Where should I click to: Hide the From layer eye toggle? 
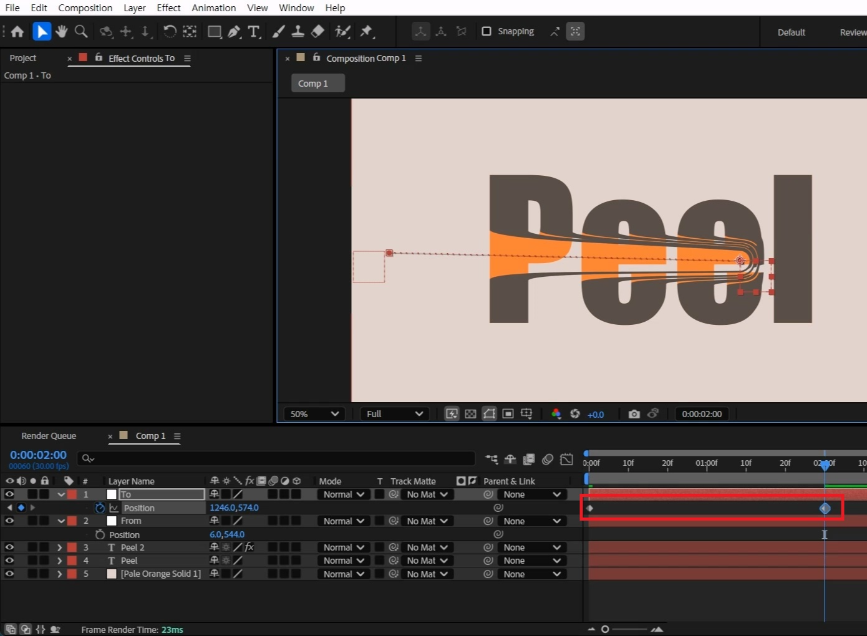pyautogui.click(x=9, y=521)
